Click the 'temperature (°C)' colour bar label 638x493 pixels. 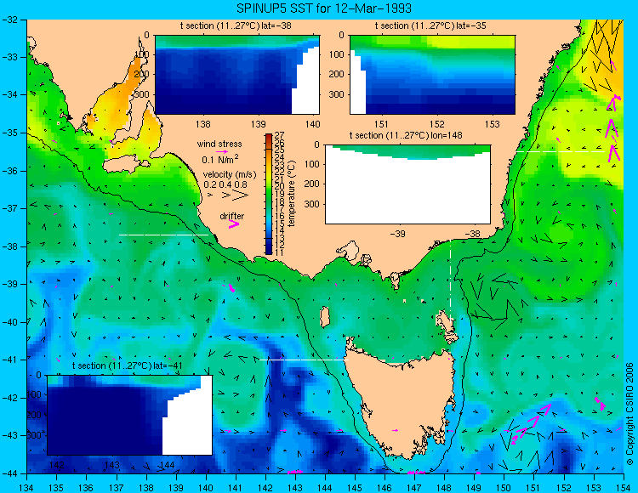pyautogui.click(x=291, y=194)
